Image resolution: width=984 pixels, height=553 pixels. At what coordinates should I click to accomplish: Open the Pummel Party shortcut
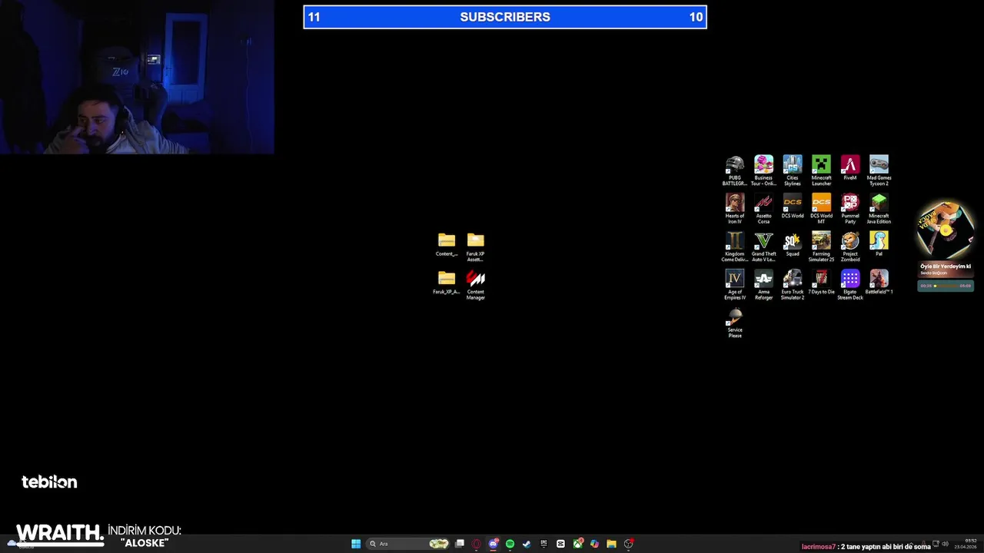pyautogui.click(x=850, y=208)
